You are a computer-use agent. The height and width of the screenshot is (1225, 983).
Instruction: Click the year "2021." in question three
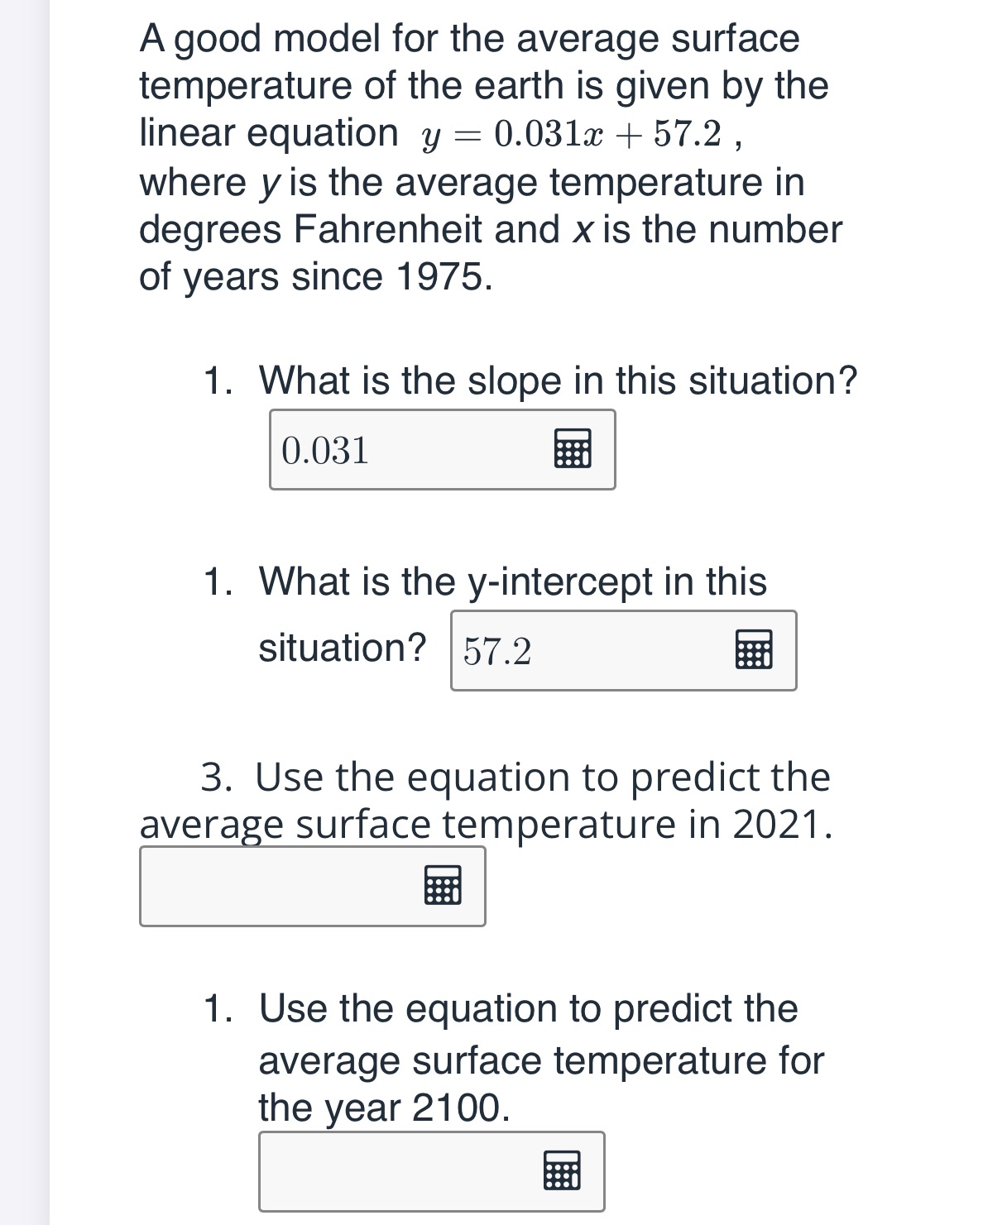782,825
